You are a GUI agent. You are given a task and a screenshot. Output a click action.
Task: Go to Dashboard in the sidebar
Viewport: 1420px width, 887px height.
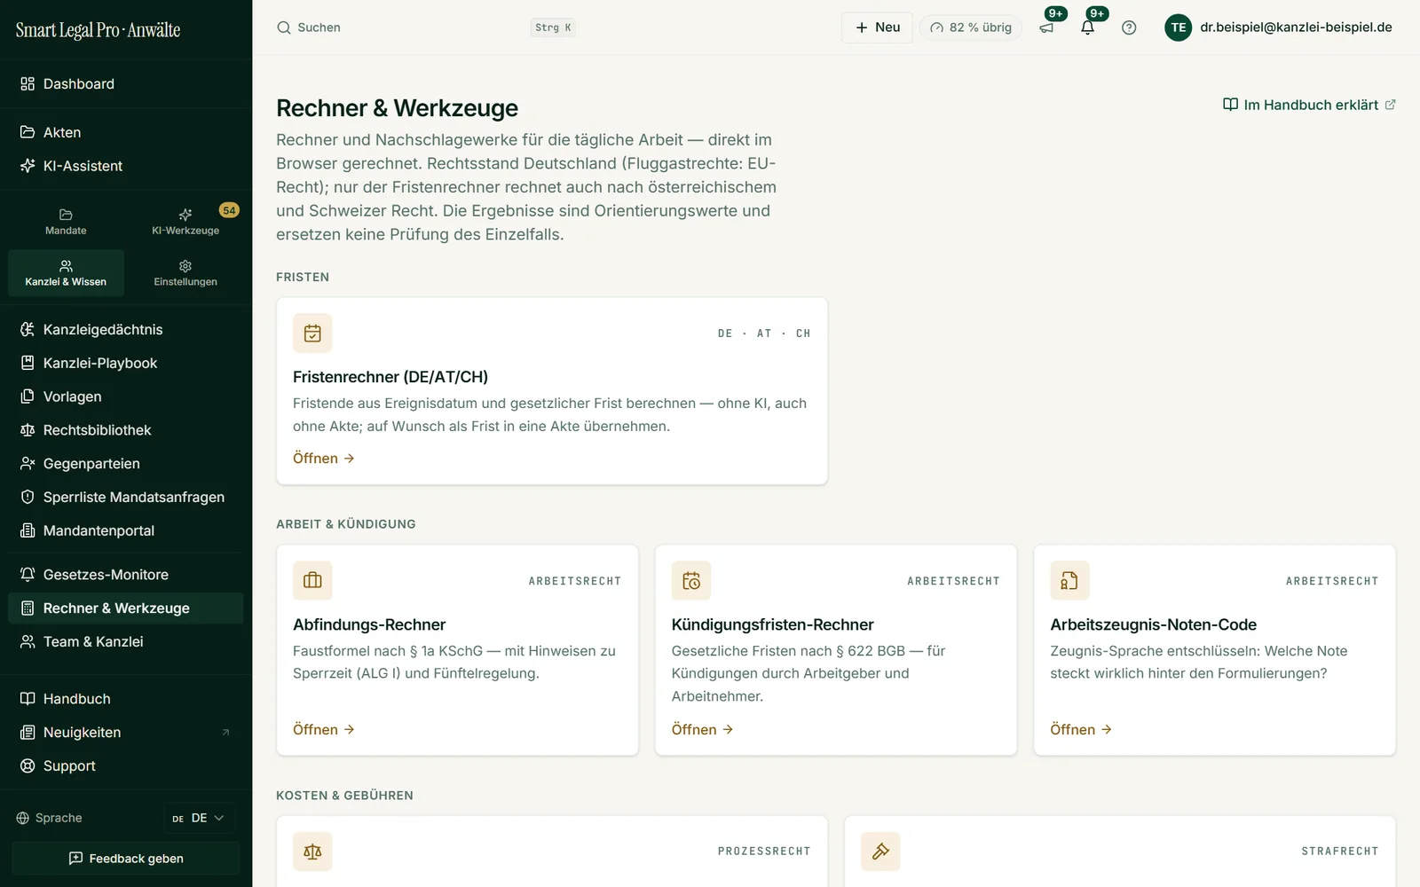[126, 84]
